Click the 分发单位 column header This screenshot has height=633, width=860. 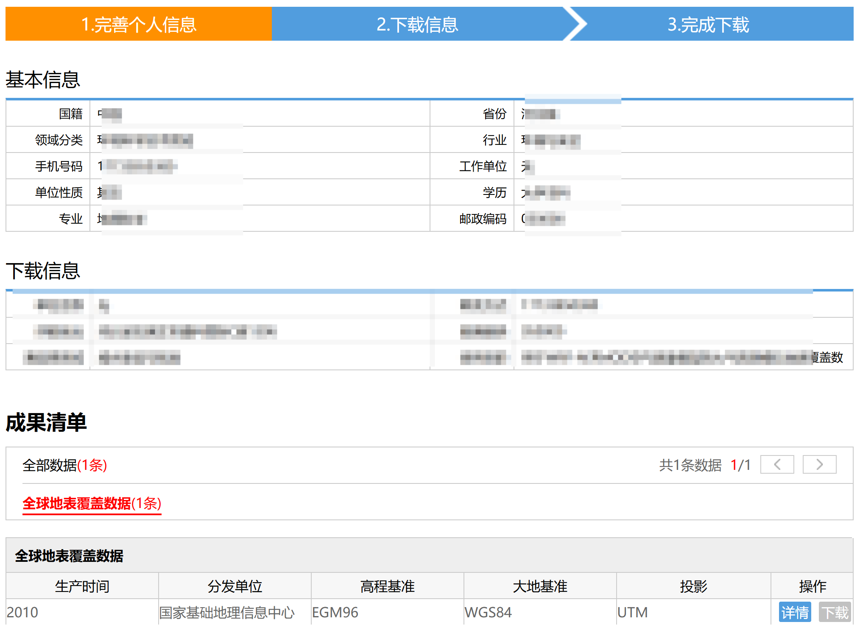[x=235, y=586]
